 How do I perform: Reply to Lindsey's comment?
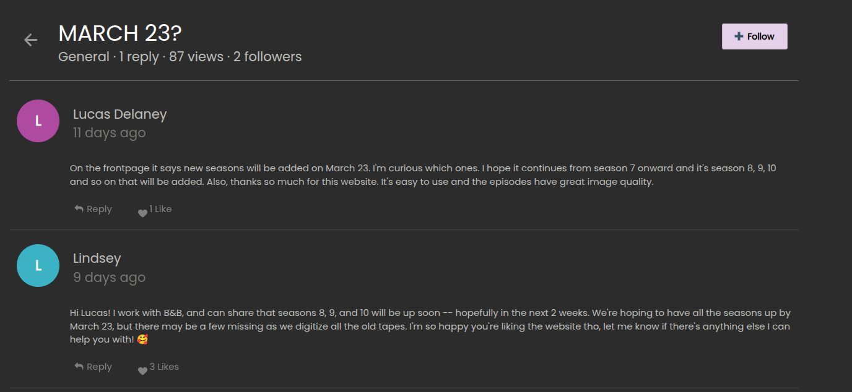click(99, 367)
